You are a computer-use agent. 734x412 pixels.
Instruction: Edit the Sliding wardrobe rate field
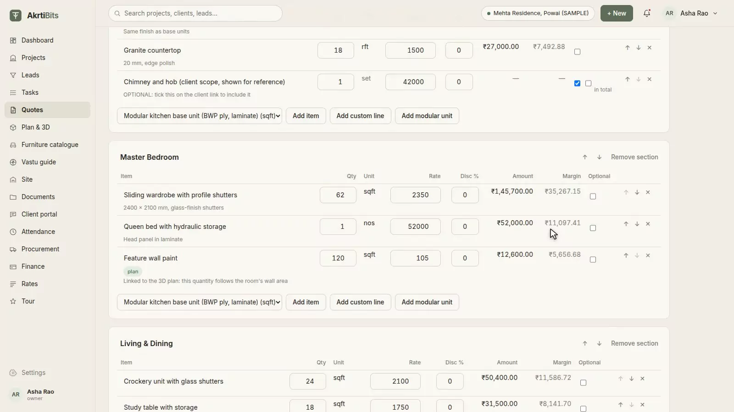[416, 195]
